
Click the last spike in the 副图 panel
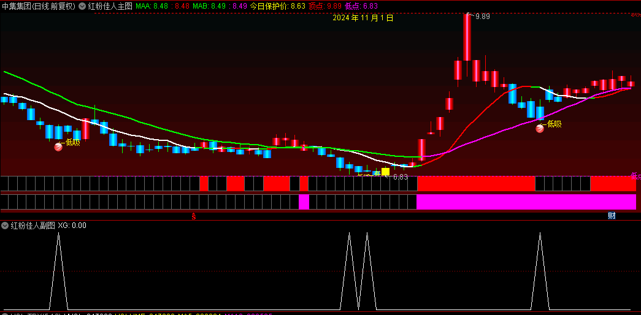click(540, 271)
